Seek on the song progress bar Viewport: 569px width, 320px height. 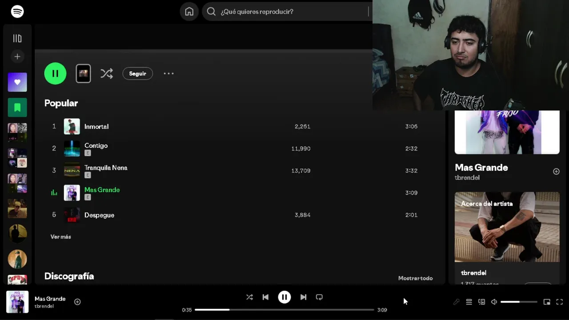tap(284, 310)
